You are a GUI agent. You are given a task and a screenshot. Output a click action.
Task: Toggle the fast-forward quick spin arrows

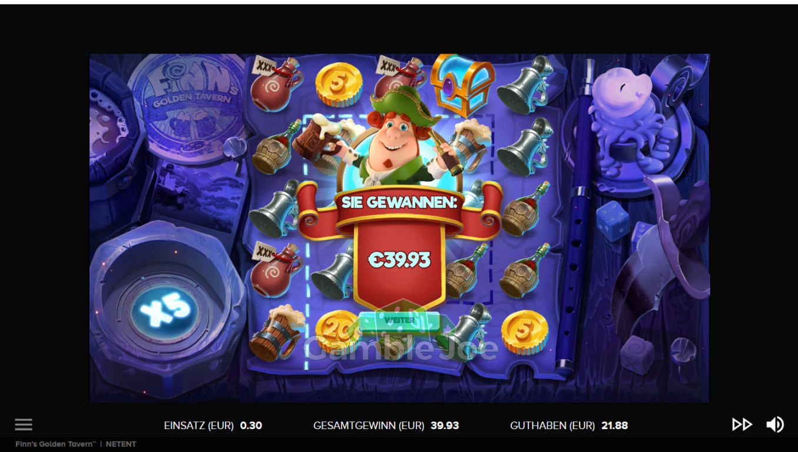(742, 424)
